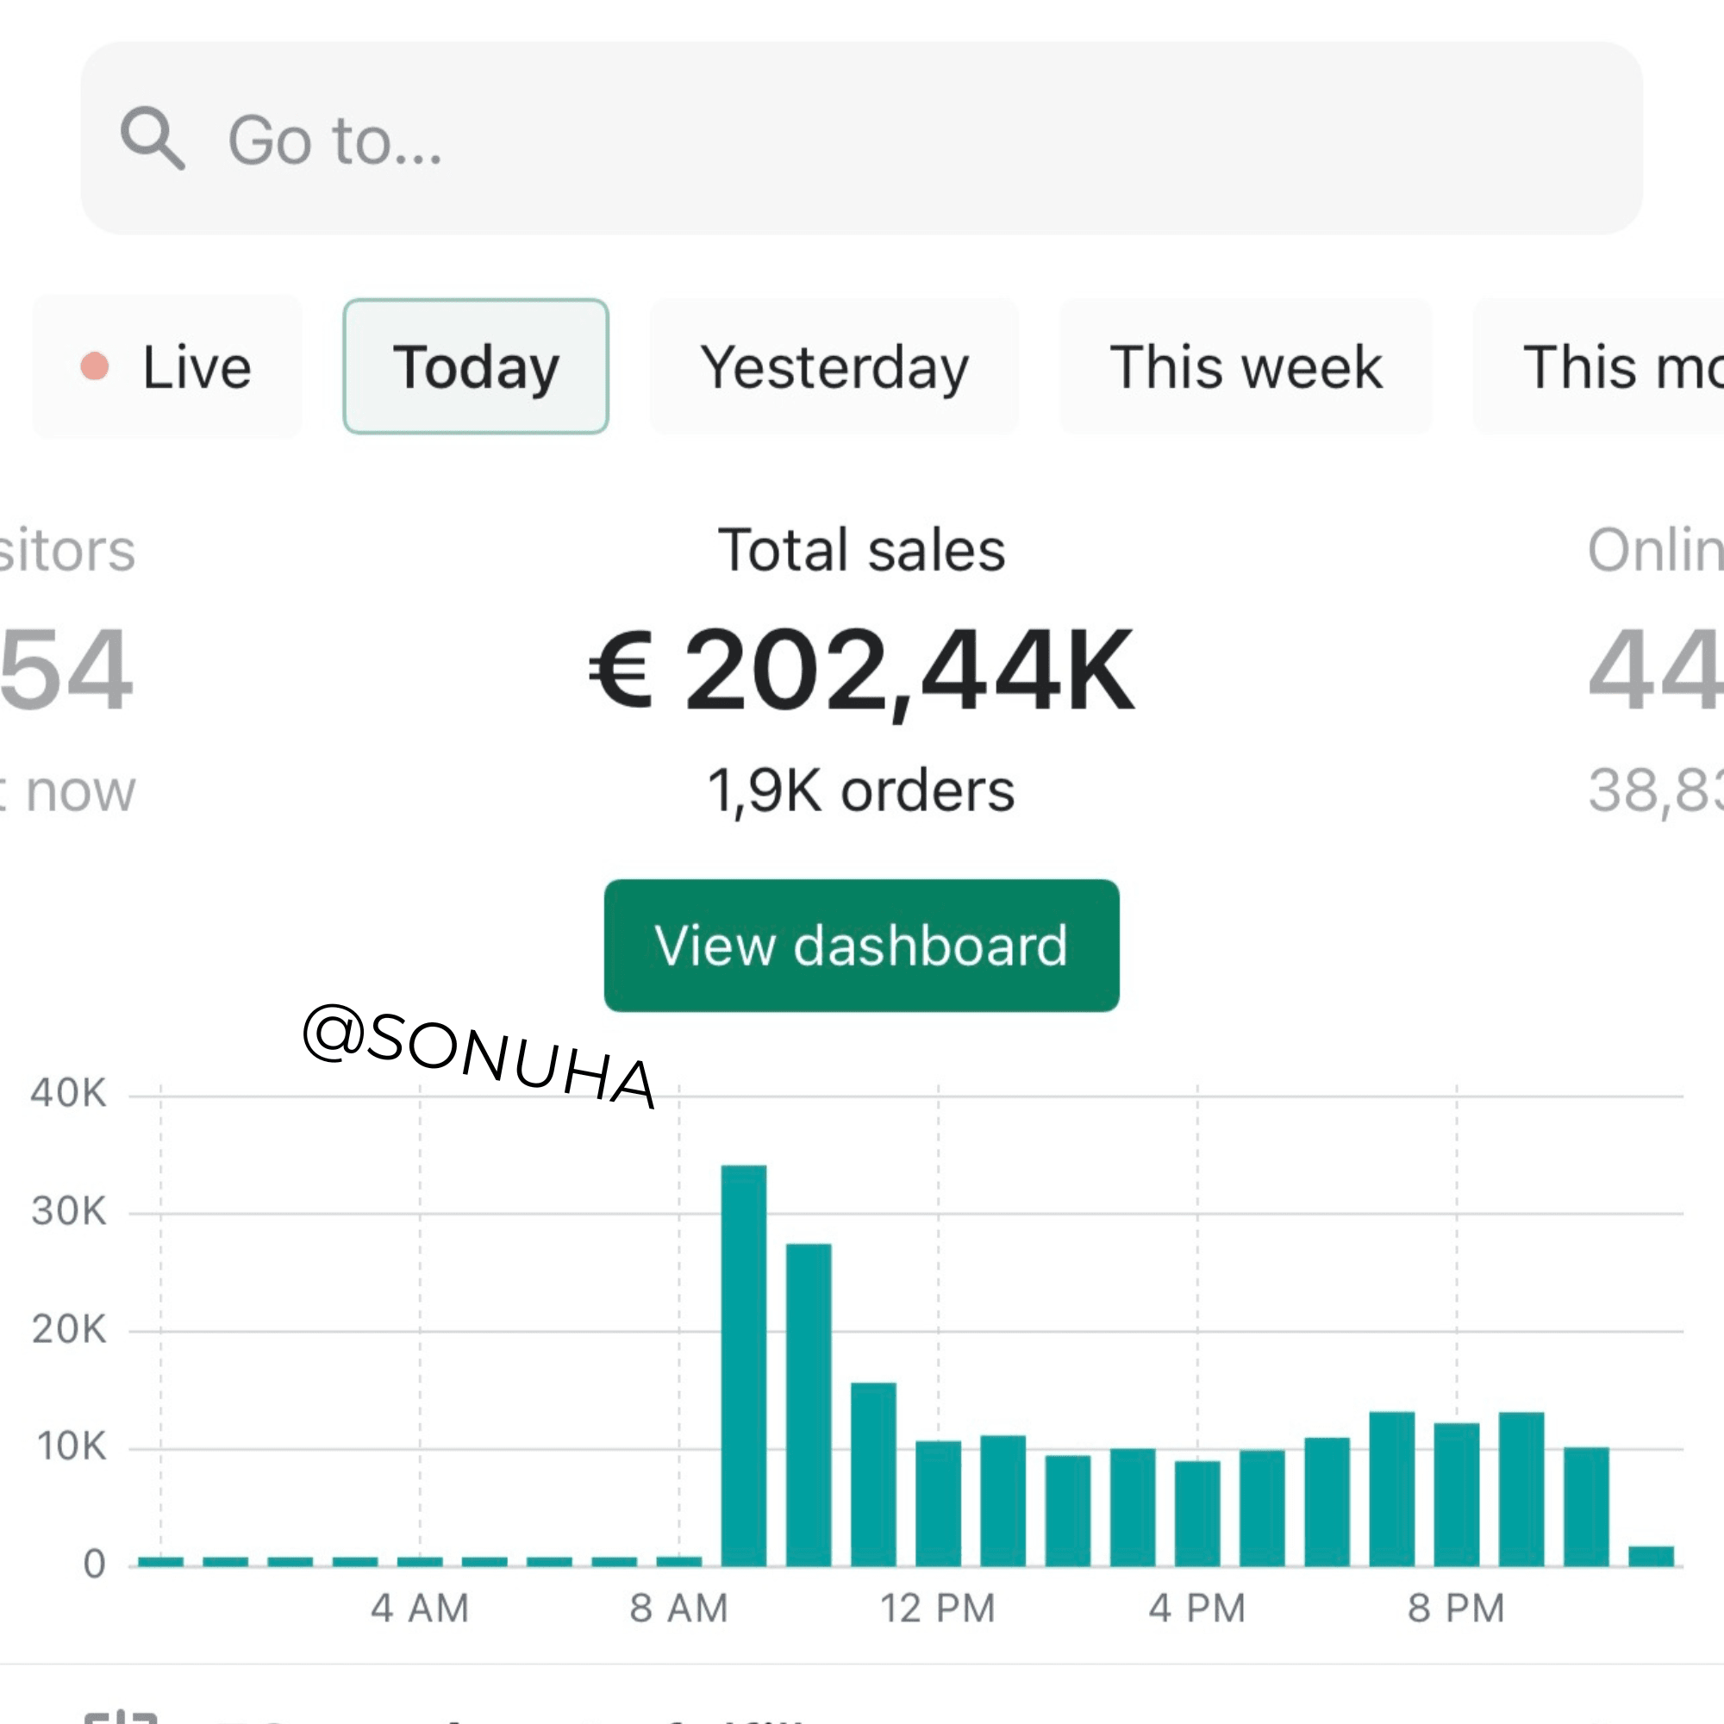Screen dimensions: 1724x1724
Task: Open the This week sales report
Action: pos(1245,365)
